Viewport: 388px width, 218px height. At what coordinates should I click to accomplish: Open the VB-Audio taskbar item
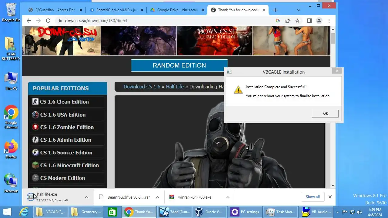tap(316, 212)
